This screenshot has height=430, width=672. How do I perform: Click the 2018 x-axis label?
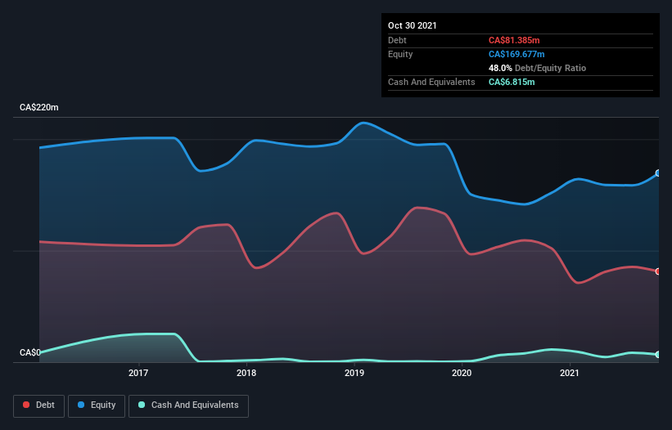(x=246, y=373)
